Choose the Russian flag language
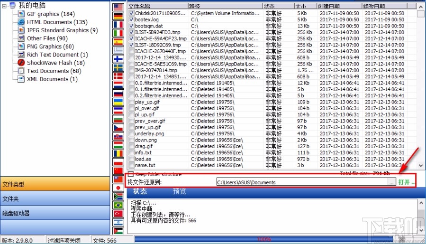 (118, 94)
